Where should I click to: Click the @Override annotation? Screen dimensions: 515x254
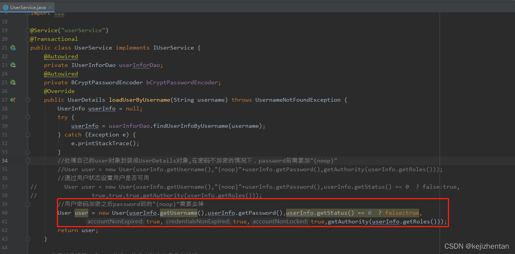click(x=59, y=91)
